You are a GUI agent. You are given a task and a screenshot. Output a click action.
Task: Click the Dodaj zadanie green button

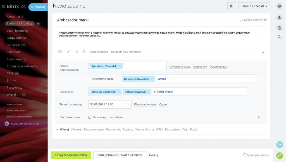(71, 155)
